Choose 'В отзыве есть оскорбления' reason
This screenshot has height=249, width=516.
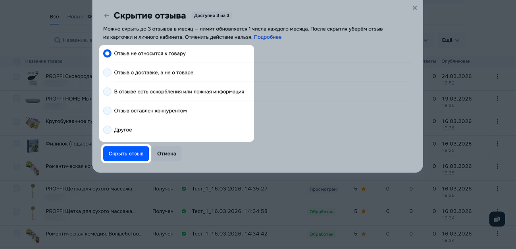pyautogui.click(x=107, y=91)
